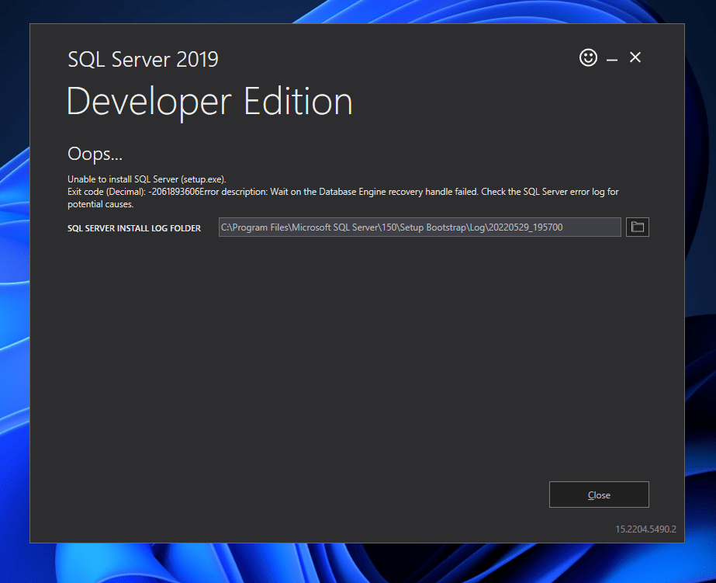Click the version number 15.2204.5490.2
The height and width of the screenshot is (583, 716).
coord(645,529)
